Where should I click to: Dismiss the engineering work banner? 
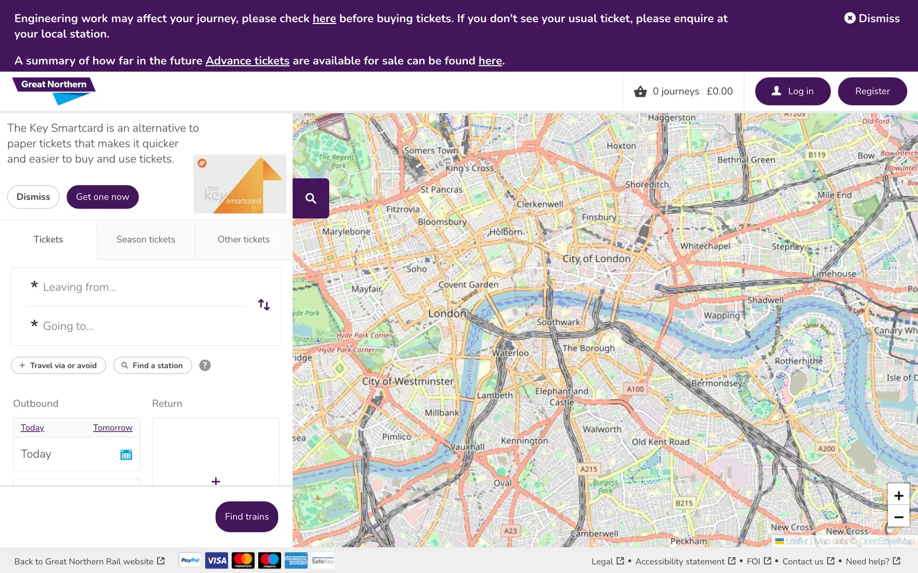point(872,18)
